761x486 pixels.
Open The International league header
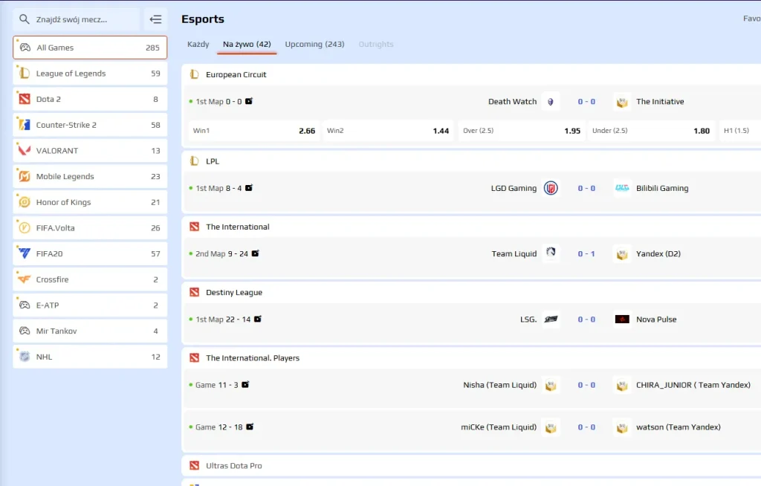(x=237, y=227)
